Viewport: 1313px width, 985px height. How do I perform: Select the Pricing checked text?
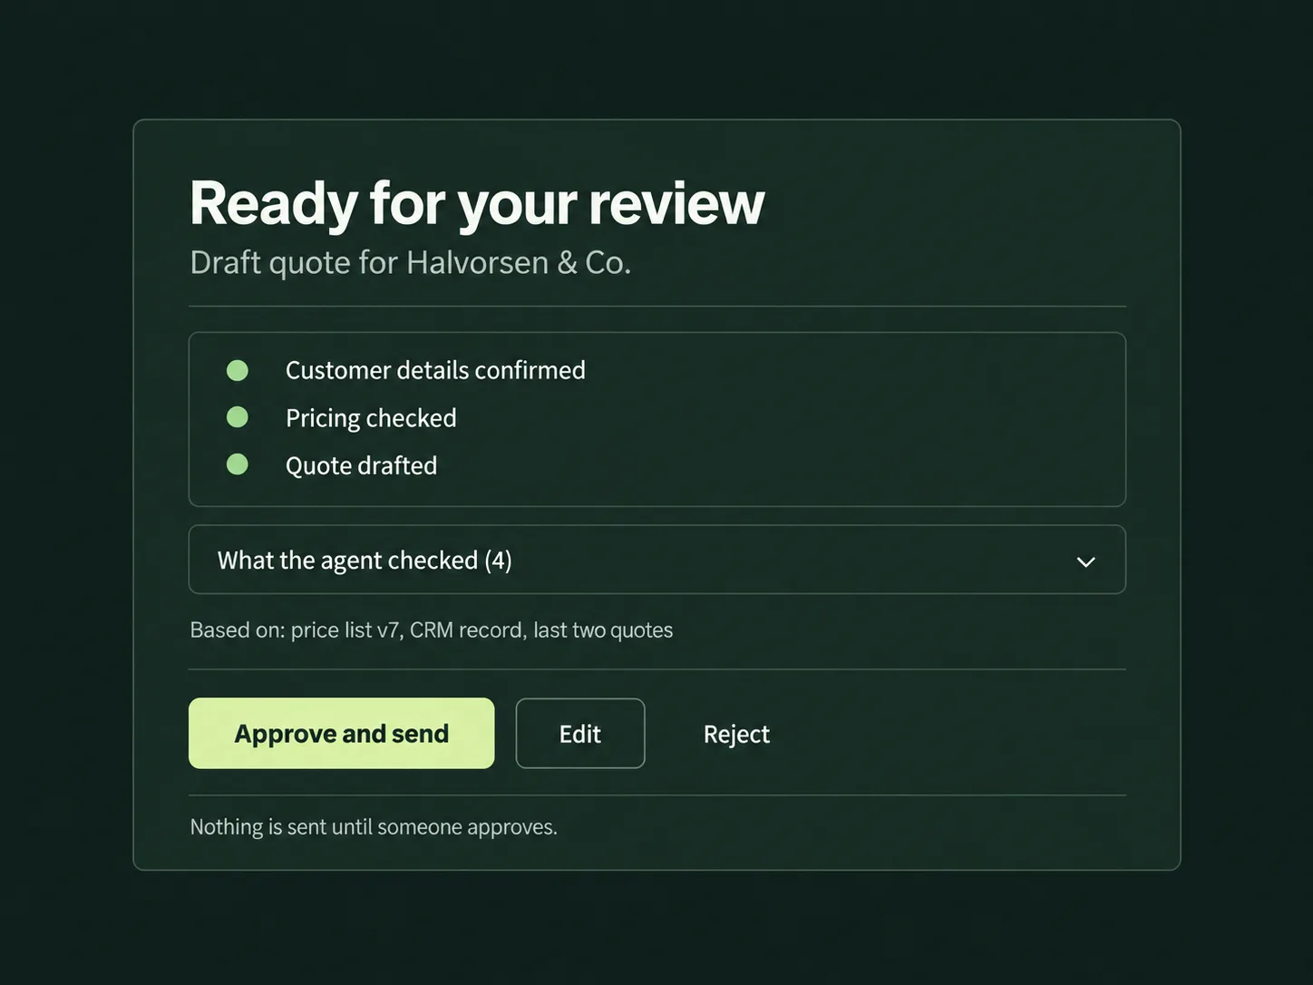[371, 418]
